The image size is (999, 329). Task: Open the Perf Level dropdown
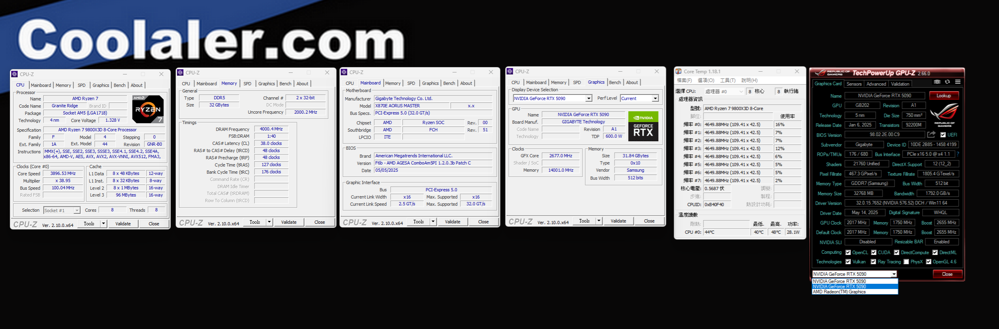click(x=639, y=98)
